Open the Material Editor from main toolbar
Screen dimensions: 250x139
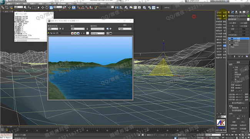pyautogui.click(x=145, y=7)
